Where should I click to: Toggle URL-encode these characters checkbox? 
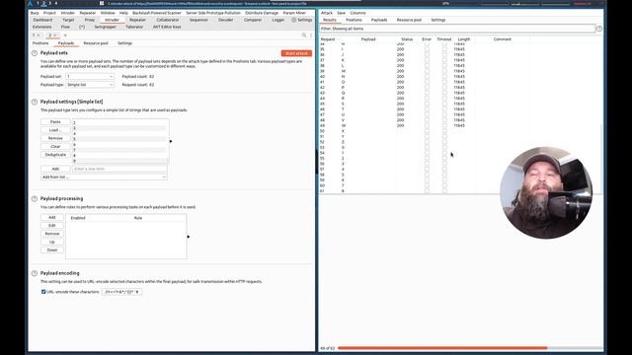coord(43,292)
